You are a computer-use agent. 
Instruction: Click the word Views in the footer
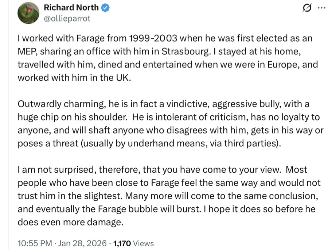coord(144,243)
